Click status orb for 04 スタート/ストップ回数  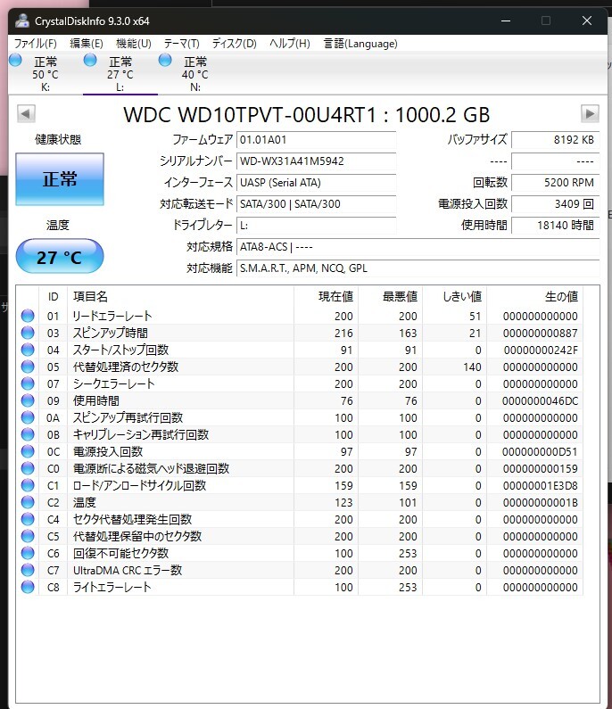point(28,350)
